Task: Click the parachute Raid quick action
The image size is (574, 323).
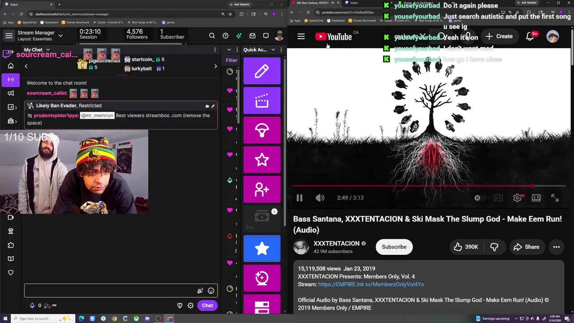Action: [262, 130]
